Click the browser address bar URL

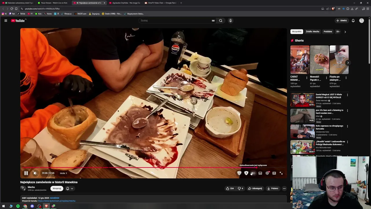tap(42, 9)
